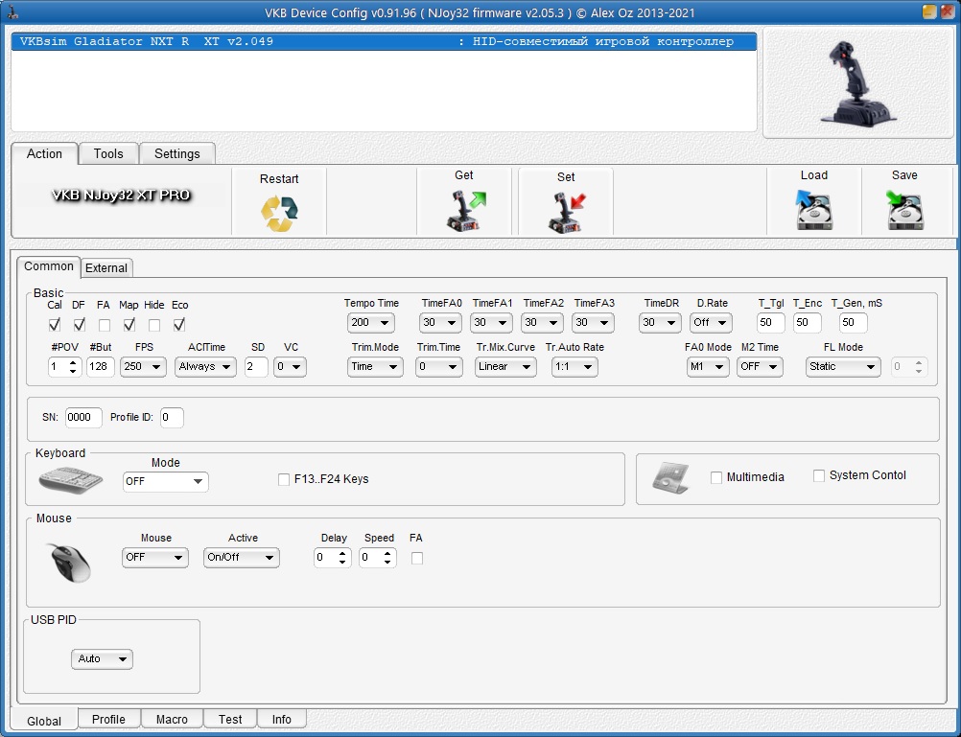Screen dimensions: 961x737
Task: Click the Save disk icon
Action: point(904,210)
